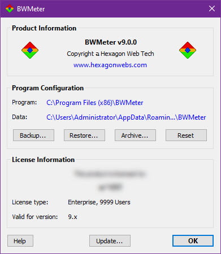Click the left BWMeter diamond logo
This screenshot has width=221, height=254.
[x=30, y=50]
